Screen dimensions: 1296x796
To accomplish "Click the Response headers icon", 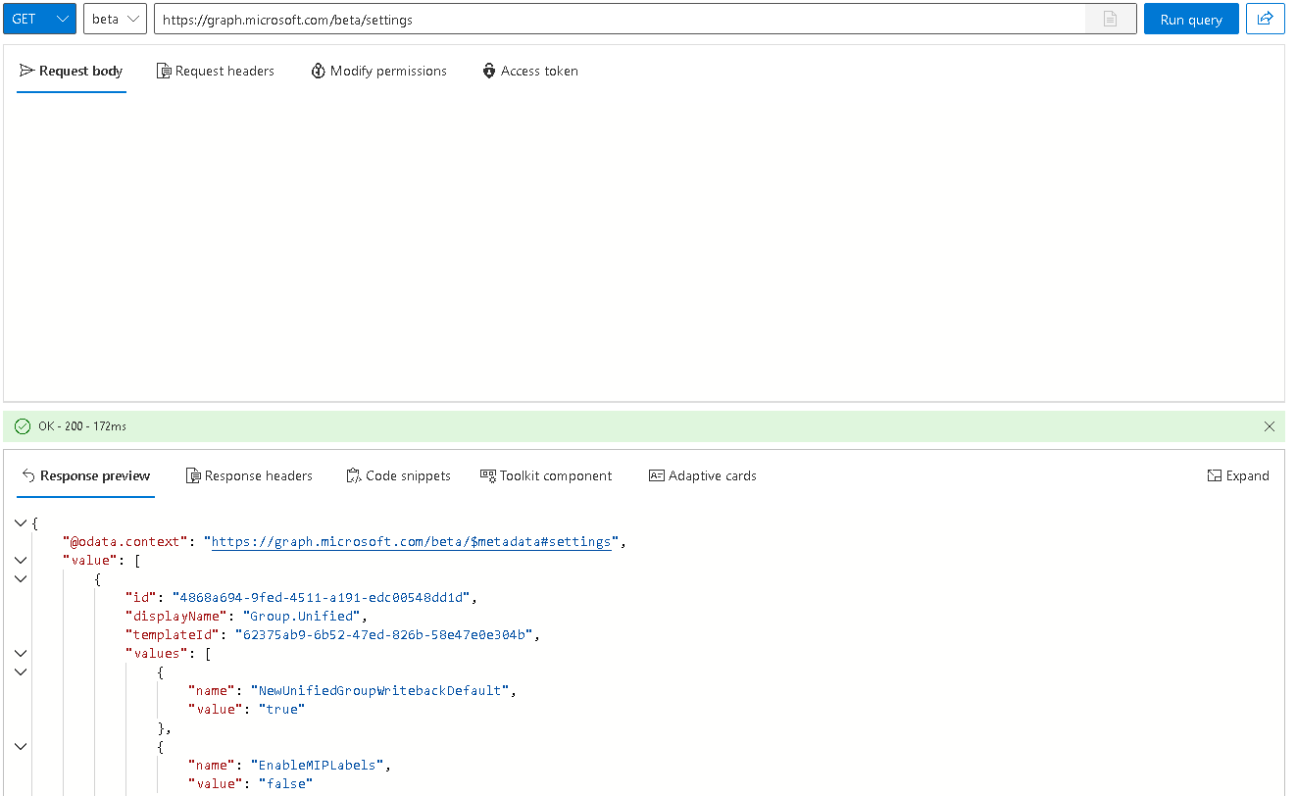I will [x=192, y=475].
